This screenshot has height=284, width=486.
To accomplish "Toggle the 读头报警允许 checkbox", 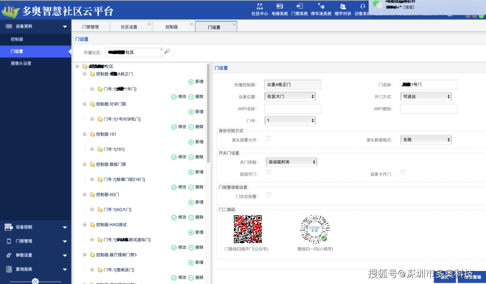I will coord(269,138).
